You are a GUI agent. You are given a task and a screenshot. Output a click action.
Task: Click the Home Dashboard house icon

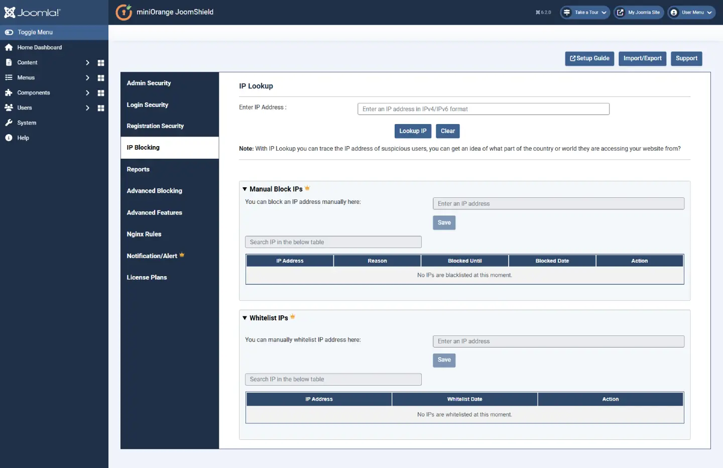coord(9,47)
